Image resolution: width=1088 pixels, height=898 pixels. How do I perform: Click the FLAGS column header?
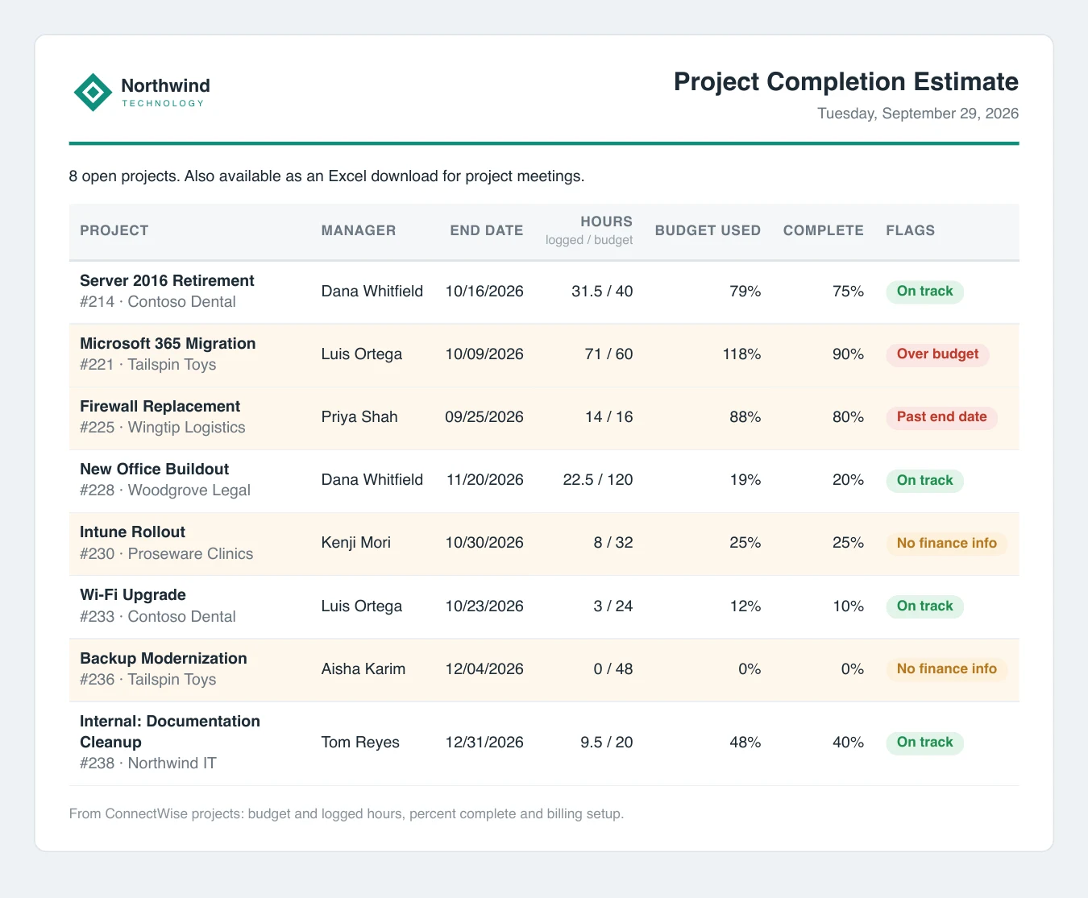[x=911, y=230]
